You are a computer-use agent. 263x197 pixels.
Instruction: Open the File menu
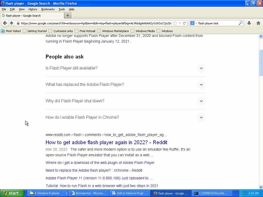point(4,9)
